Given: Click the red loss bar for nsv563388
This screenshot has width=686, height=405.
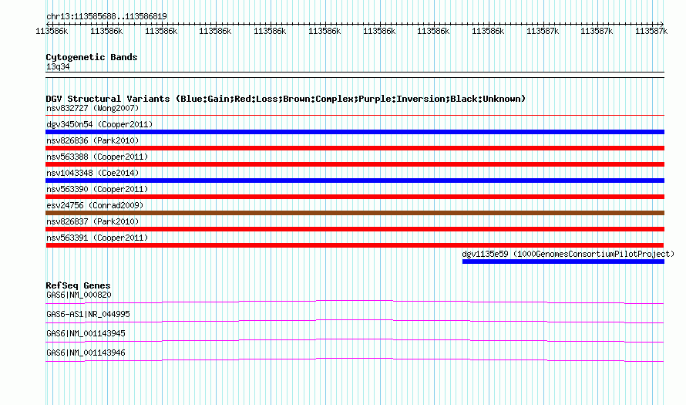Looking at the screenshot, I should click(355, 164).
